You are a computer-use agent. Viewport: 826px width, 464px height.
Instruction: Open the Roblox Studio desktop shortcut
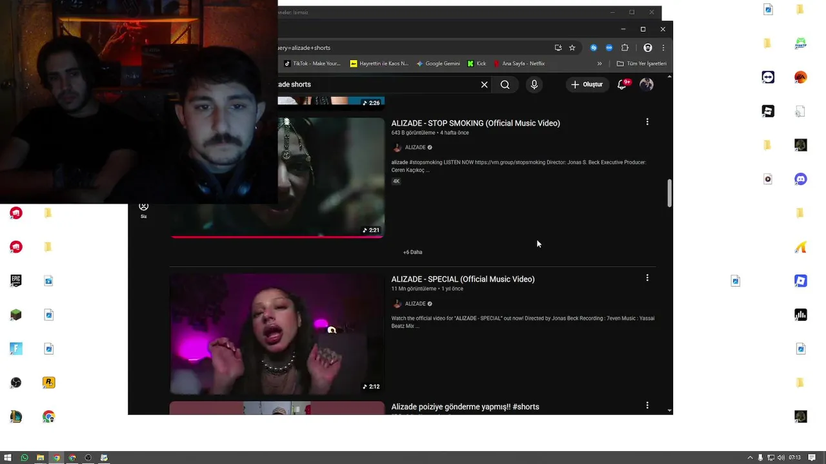(801, 281)
